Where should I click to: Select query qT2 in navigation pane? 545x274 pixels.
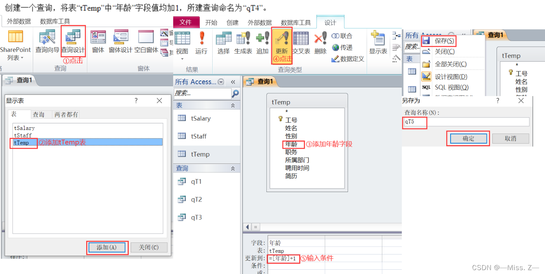click(x=207, y=199)
